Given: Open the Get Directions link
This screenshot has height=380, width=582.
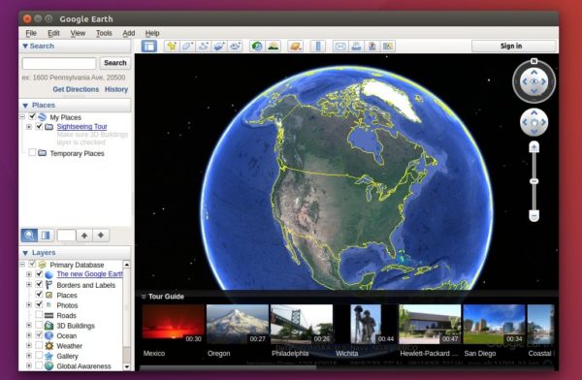Looking at the screenshot, I should pyautogui.click(x=76, y=89).
